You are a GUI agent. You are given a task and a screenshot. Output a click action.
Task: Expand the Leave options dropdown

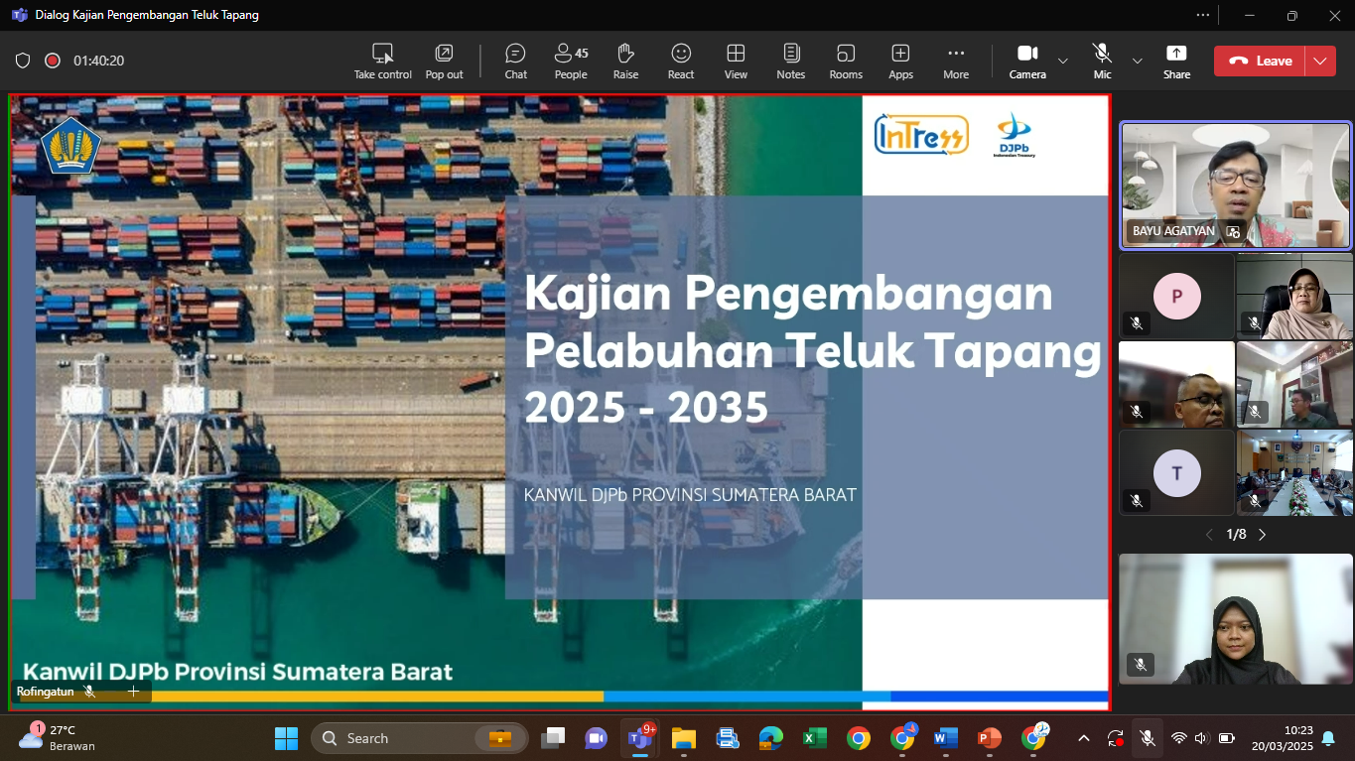coord(1320,61)
